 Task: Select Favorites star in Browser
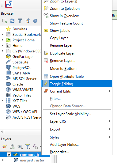[x=8, y=29]
